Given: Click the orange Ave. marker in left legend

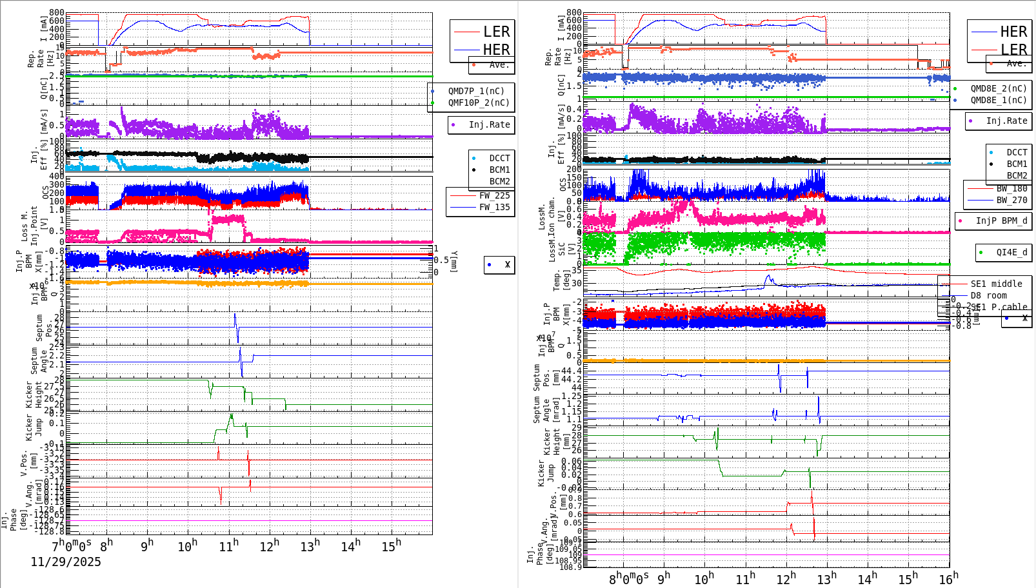Looking at the screenshot, I should click(473, 64).
